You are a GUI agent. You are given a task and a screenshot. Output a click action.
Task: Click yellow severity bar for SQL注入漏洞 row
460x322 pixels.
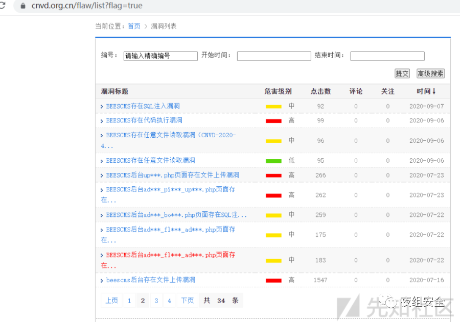(x=273, y=107)
